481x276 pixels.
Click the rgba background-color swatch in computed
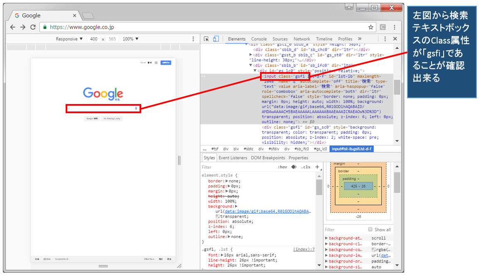pos(374,250)
